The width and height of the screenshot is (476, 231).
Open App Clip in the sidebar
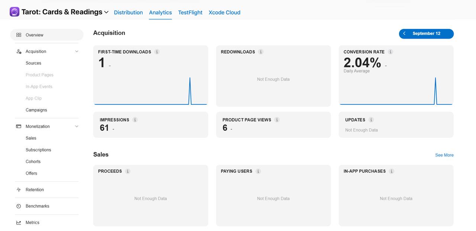33,98
